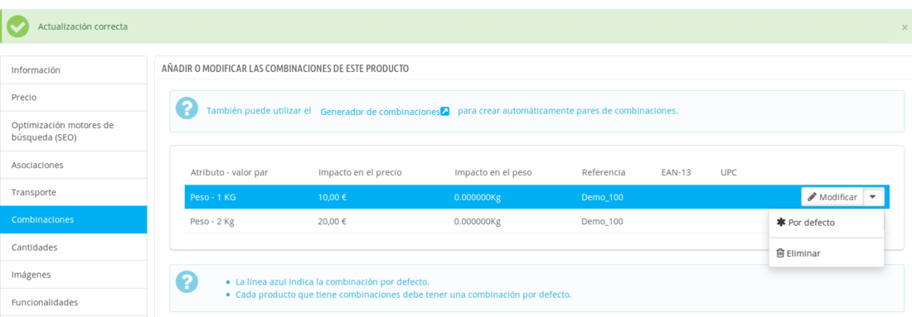Click Demo_100 reference in Peso - 1 KG row
This screenshot has height=317, width=912.
click(603, 197)
